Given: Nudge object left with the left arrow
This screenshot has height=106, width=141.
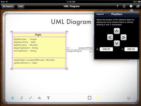Looking at the screenshot, I should click(x=110, y=37).
